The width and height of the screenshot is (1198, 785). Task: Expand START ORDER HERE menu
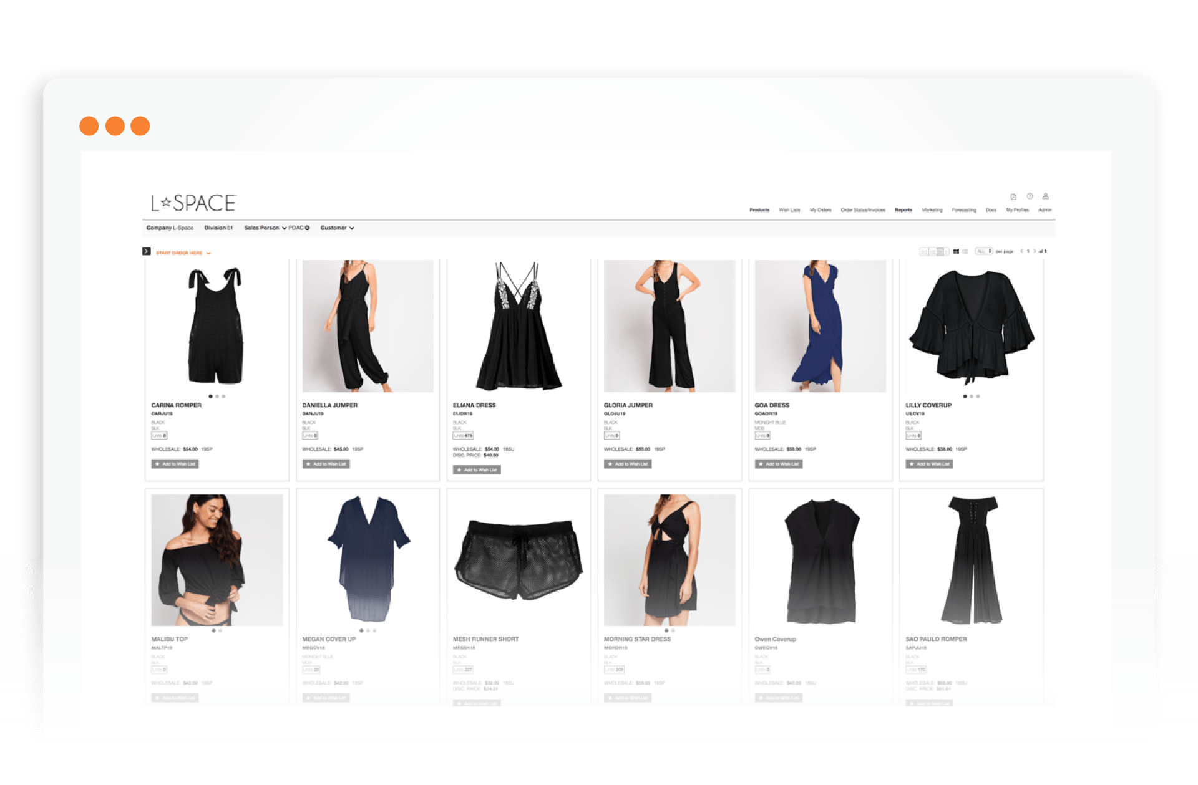(183, 253)
